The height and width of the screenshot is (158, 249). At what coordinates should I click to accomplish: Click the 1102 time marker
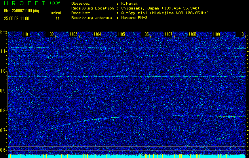[x=50, y=34]
